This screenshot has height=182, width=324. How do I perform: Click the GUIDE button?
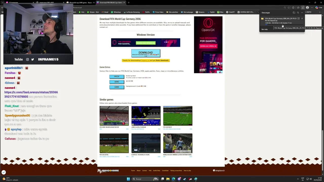117,87
